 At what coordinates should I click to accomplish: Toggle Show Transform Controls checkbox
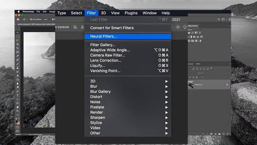53,19
